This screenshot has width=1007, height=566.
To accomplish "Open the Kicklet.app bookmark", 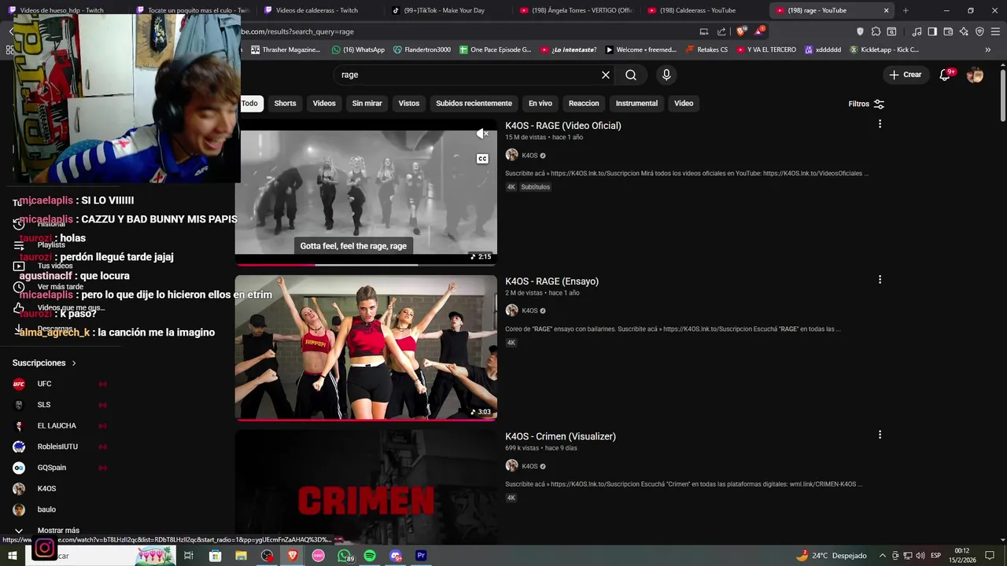I will click(883, 50).
